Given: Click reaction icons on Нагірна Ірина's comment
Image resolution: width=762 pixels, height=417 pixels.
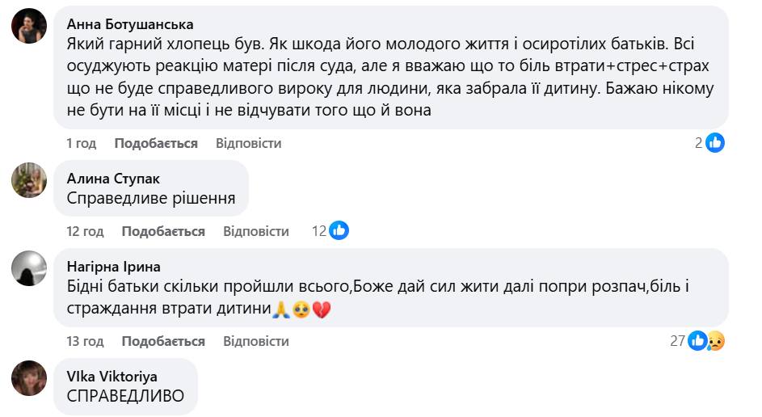Looking at the screenshot, I should [x=705, y=341].
